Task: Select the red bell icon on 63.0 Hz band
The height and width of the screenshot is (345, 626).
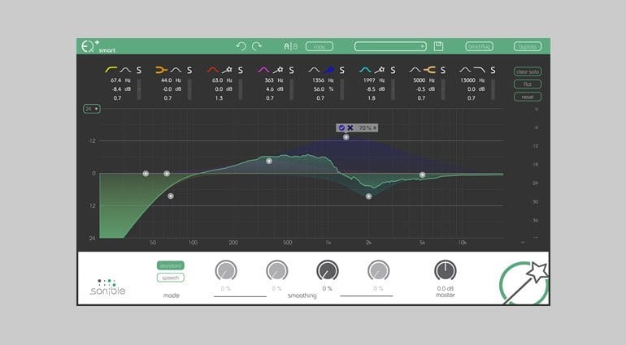Action: click(x=213, y=70)
